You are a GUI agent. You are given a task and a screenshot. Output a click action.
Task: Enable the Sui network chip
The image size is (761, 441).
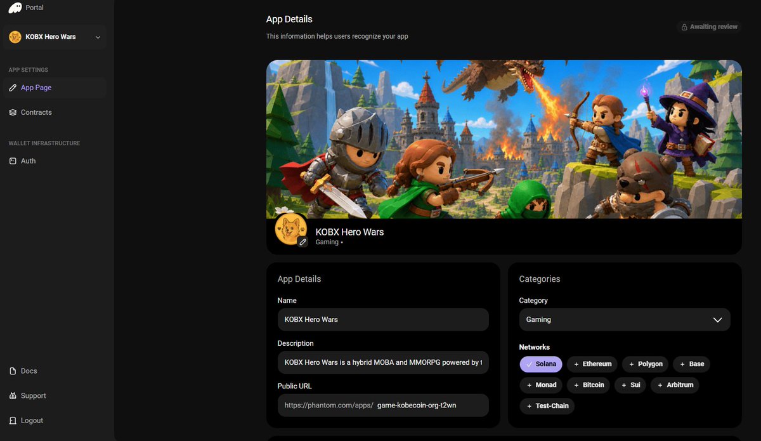point(630,385)
